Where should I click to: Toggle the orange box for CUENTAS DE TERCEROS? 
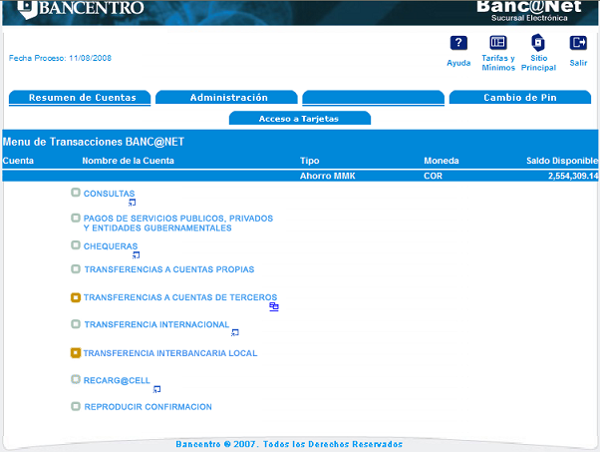pyautogui.click(x=76, y=297)
